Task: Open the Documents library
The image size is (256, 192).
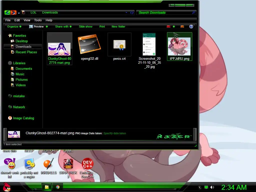Action: tap(24, 68)
